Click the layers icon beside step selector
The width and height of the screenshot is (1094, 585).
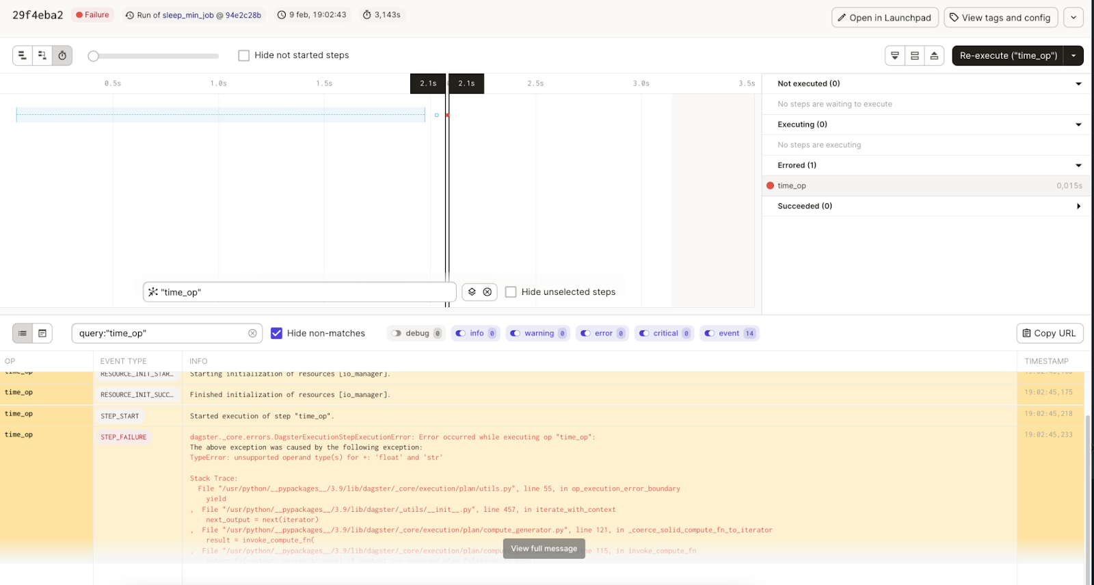coord(472,292)
